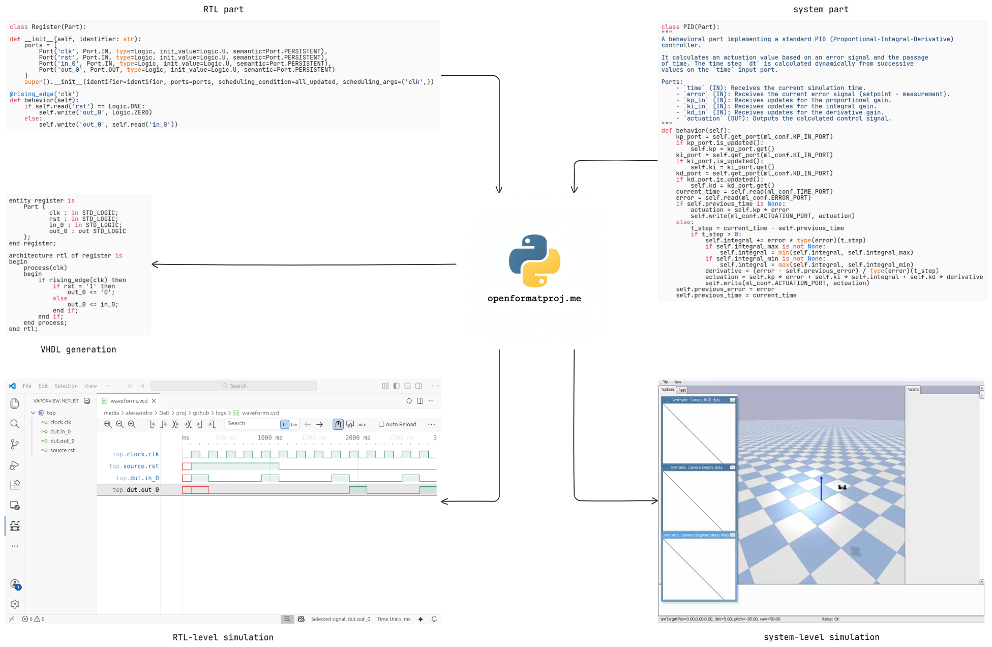Click the Zoom Out waveform icon
The image size is (992, 647).
(119, 424)
